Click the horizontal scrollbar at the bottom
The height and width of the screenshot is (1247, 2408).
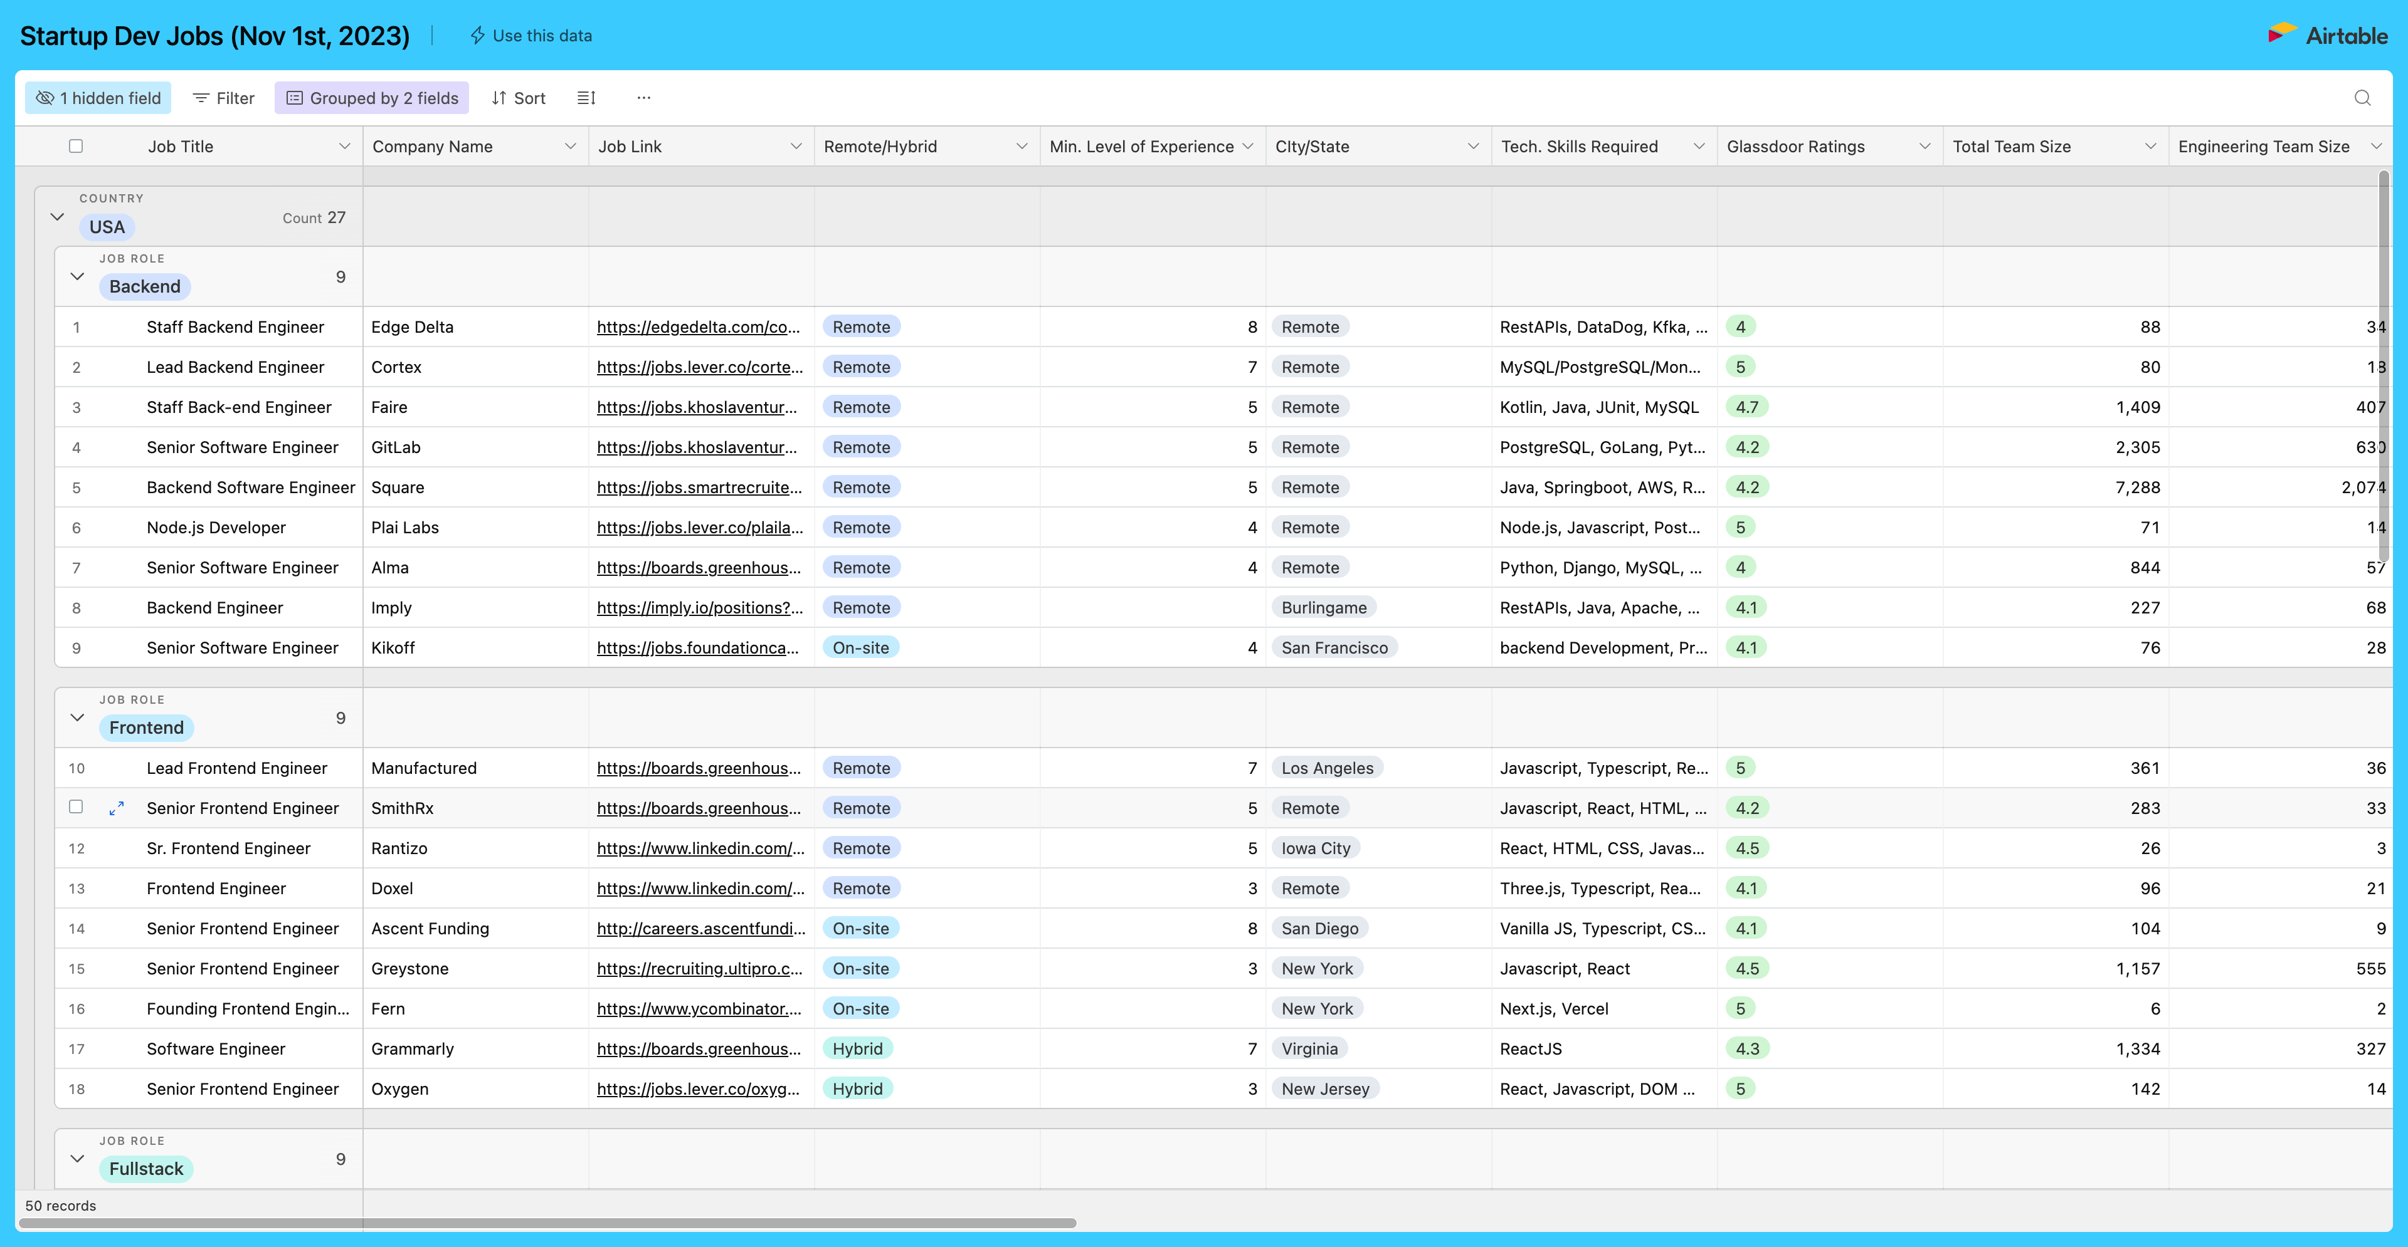[548, 1223]
